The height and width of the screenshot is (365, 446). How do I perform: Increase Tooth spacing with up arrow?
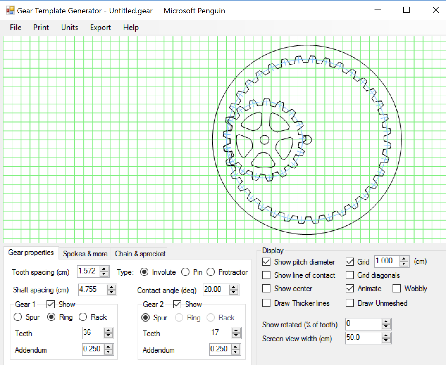coord(104,269)
